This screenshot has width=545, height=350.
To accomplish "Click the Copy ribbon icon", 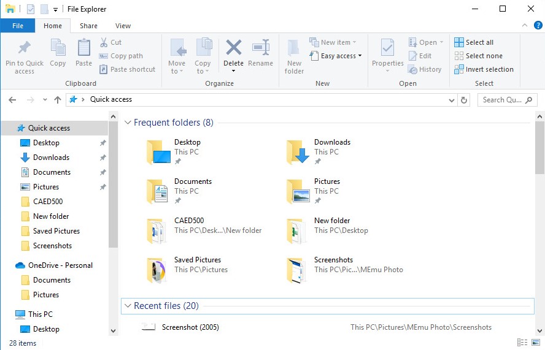I will 58,48.
